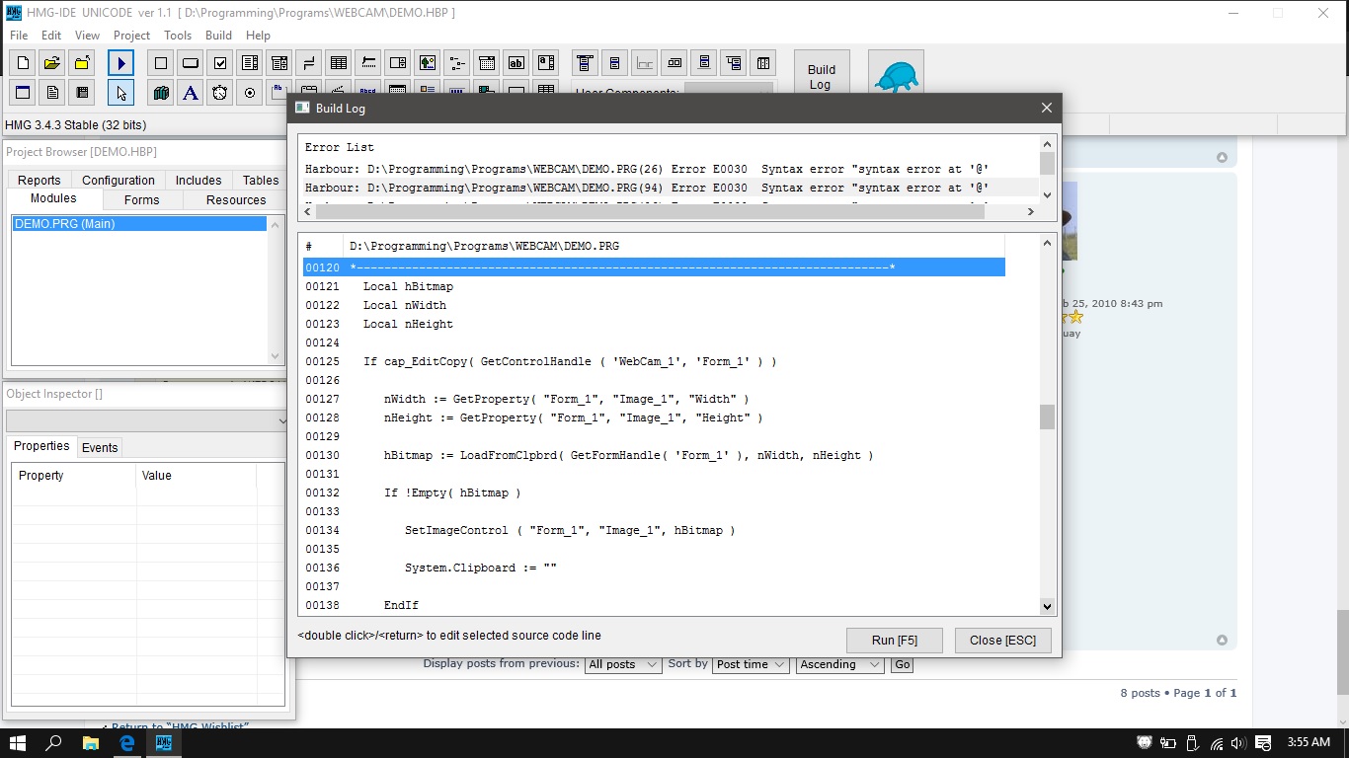
Task: Expand the 'All posts' dropdown
Action: pyautogui.click(x=622, y=665)
